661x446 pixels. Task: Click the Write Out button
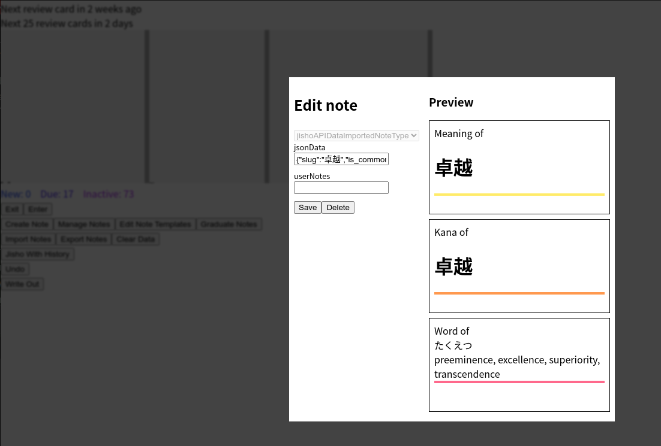tap(22, 284)
